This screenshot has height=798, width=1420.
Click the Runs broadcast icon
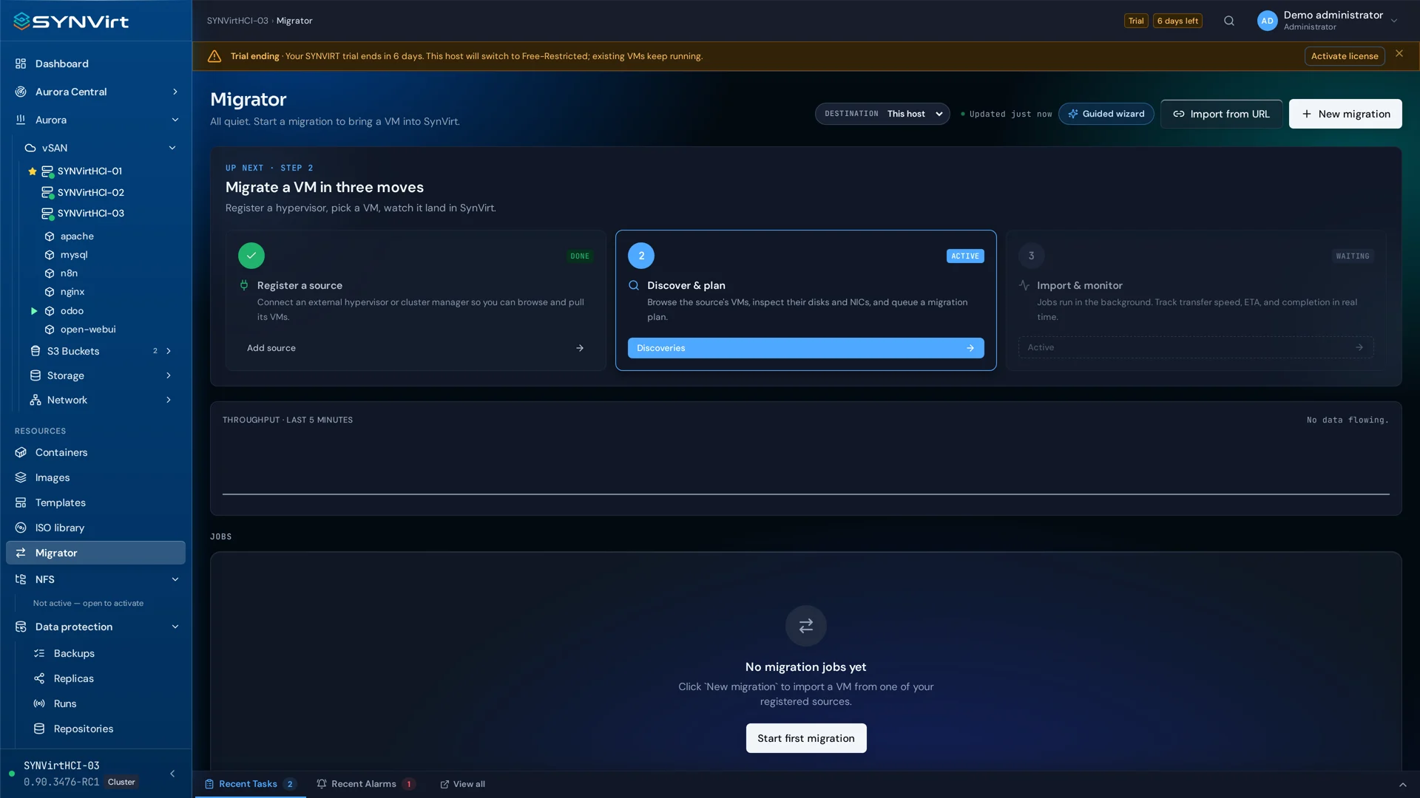tap(39, 703)
